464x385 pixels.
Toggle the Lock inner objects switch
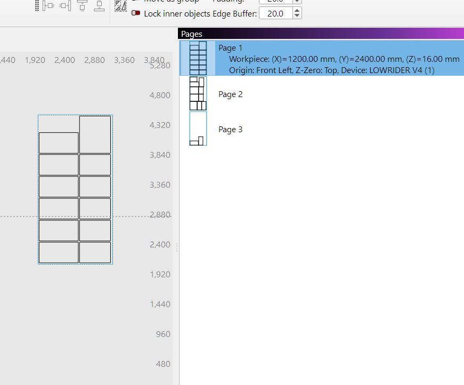coord(136,13)
